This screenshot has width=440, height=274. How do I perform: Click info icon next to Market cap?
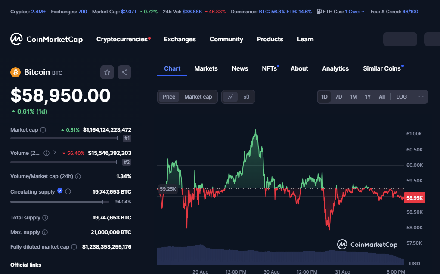pos(43,130)
